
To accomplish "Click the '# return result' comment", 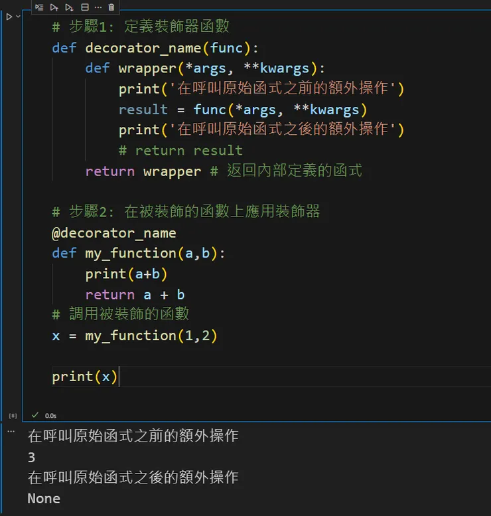I will 180,151.
